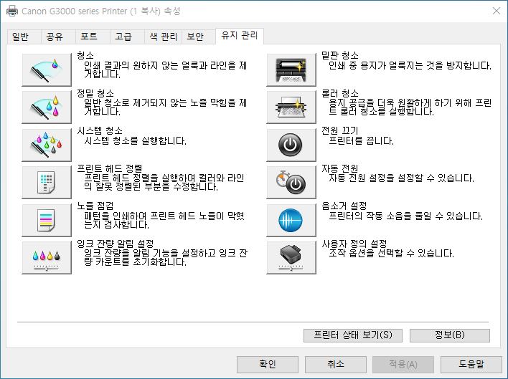Image resolution: width=508 pixels, height=379 pixels.
Task: Click the '정밀 청소' heading text
Action: [95, 93]
